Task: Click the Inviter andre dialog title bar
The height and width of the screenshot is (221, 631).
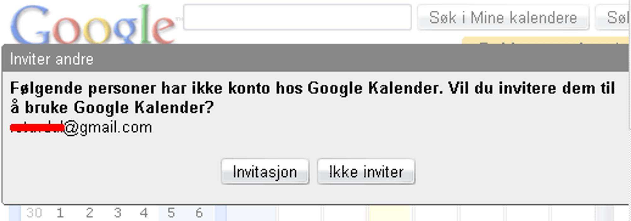Action: pos(315,58)
